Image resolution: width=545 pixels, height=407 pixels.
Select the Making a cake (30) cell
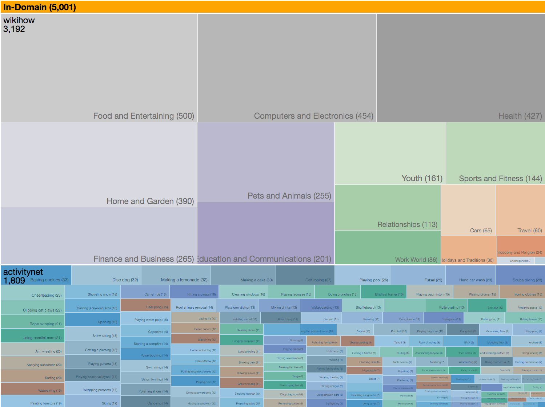[x=243, y=275]
